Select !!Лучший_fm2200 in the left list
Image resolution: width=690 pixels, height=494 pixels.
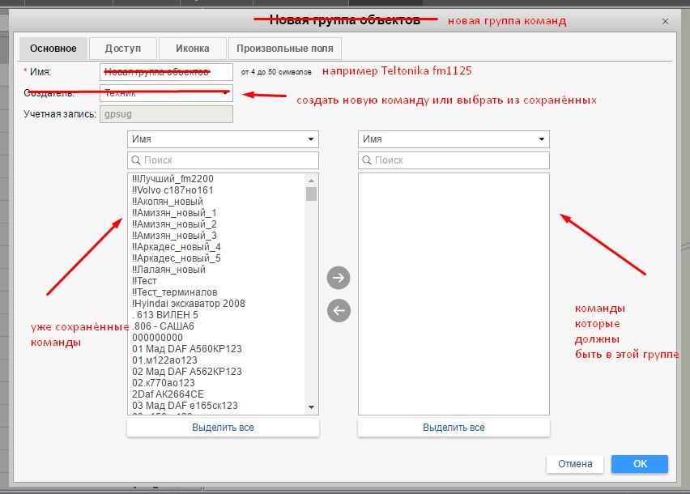172,178
